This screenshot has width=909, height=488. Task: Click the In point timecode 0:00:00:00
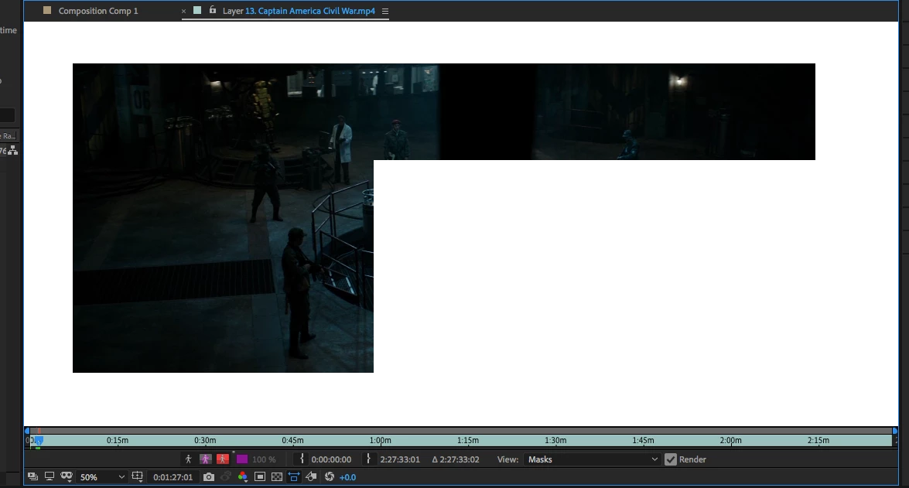click(x=331, y=459)
